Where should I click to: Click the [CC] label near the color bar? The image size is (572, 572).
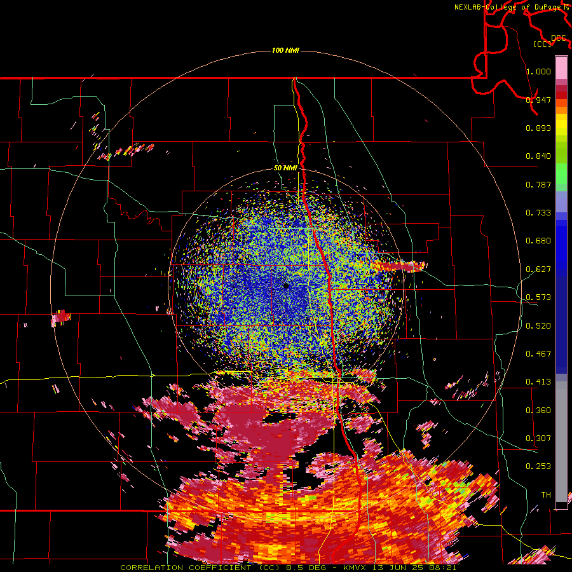pos(542,44)
